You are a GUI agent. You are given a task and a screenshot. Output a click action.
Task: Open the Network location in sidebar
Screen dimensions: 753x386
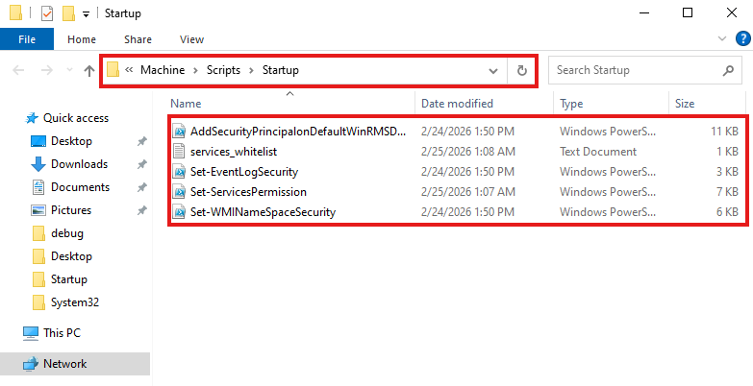click(x=64, y=364)
